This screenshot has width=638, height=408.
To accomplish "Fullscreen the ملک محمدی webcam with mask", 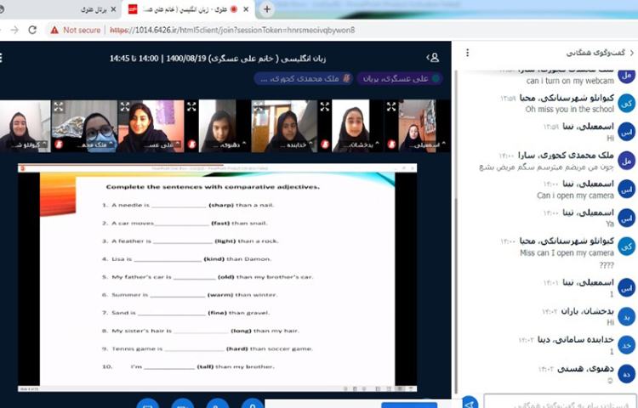I will (59, 107).
